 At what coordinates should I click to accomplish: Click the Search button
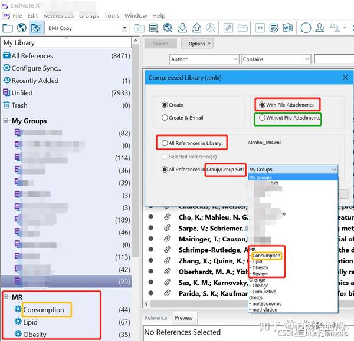160,44
